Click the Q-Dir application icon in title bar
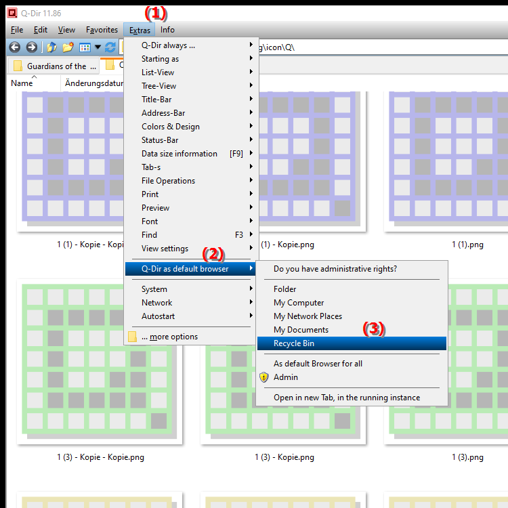This screenshot has height=508, width=508. pos(12,13)
